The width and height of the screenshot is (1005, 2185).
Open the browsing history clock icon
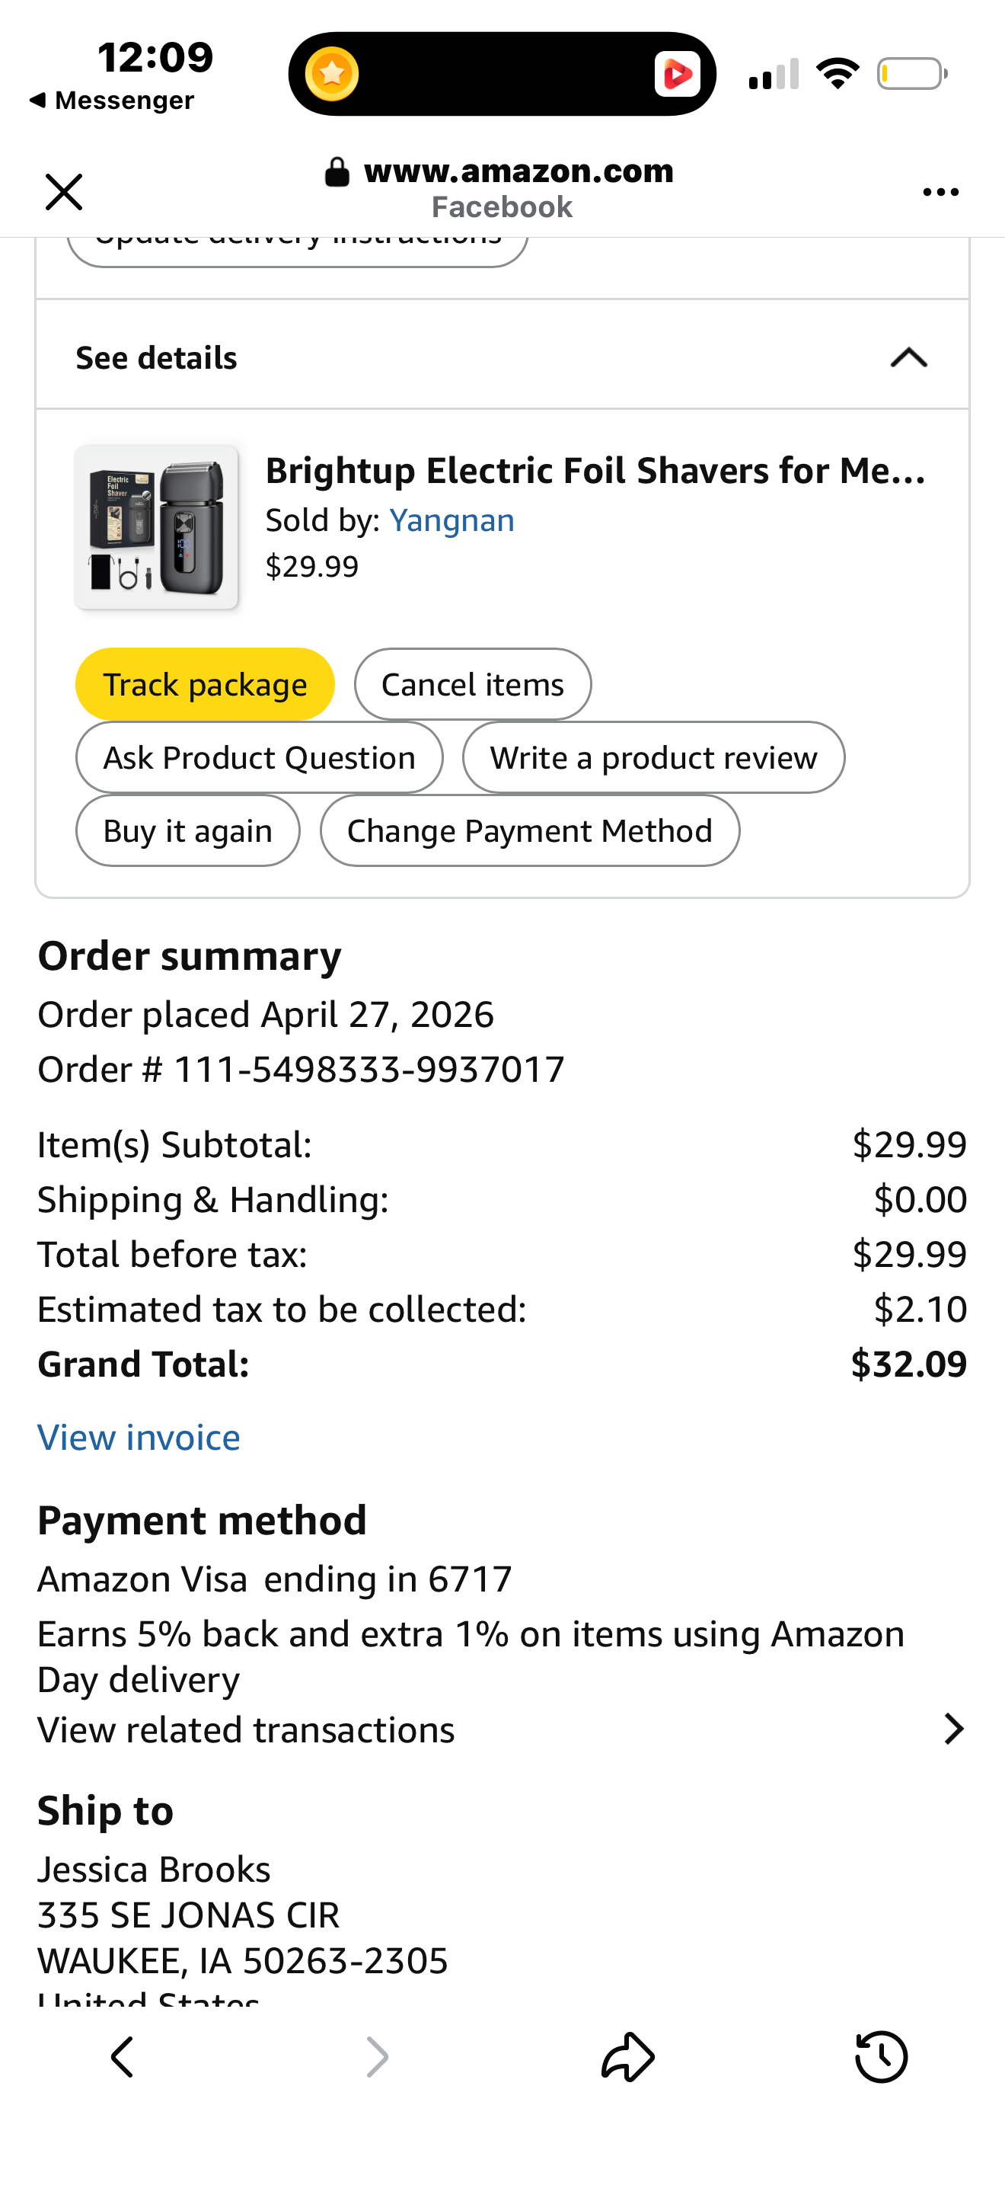[x=882, y=2057]
